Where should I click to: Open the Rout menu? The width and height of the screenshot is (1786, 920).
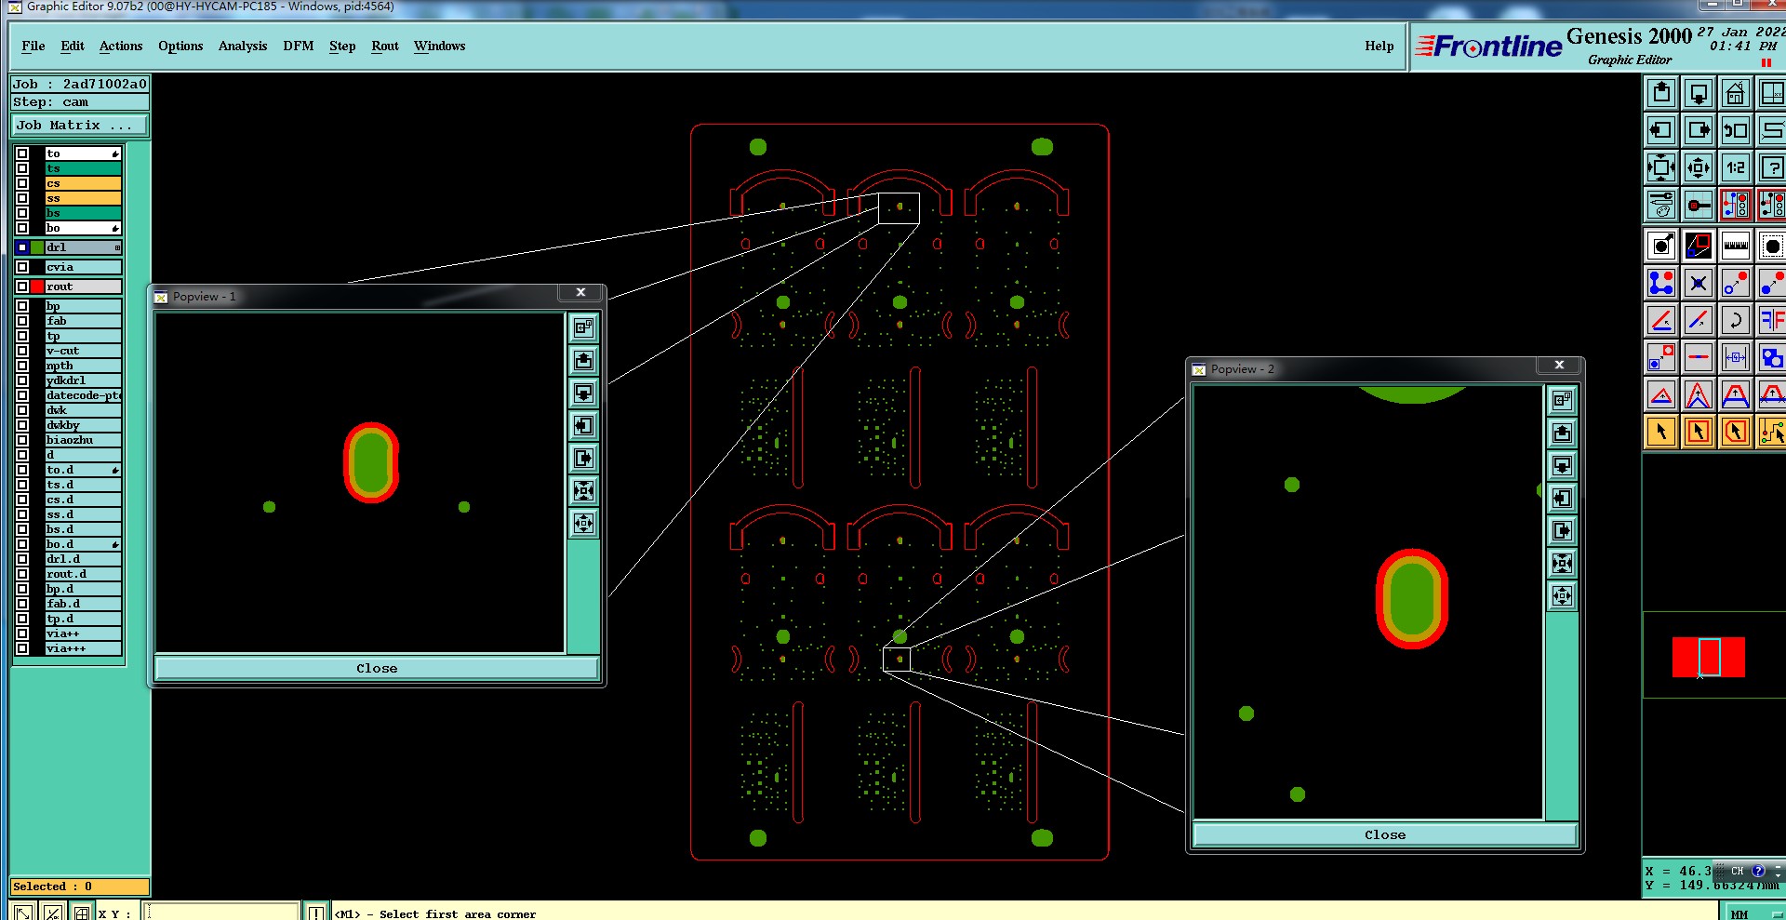point(385,46)
